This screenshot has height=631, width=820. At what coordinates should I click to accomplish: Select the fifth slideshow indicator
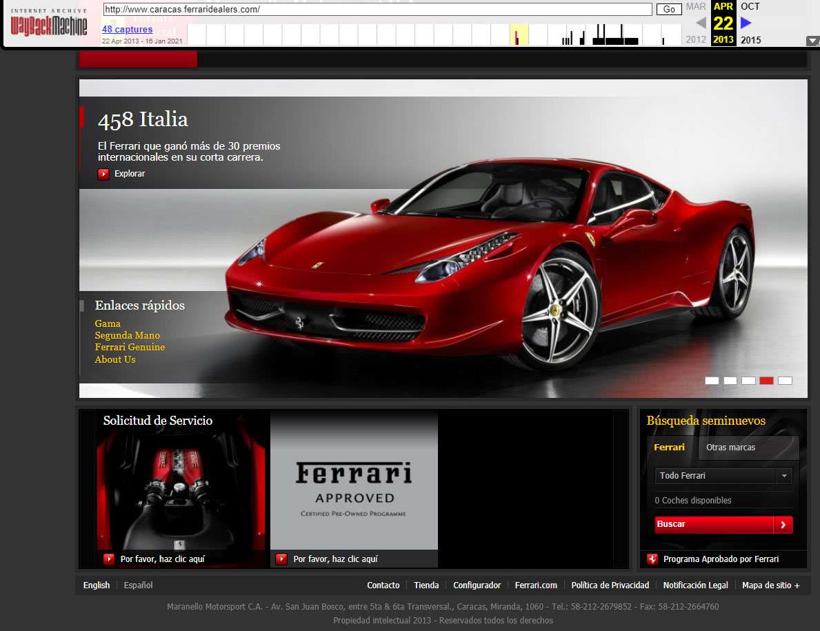tap(785, 381)
